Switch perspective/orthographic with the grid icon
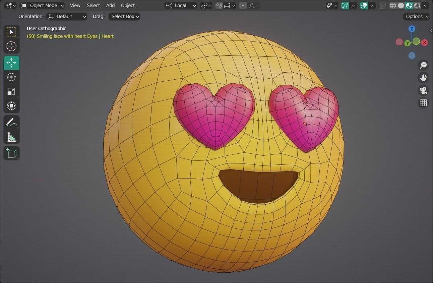The height and width of the screenshot is (283, 433). pyautogui.click(x=423, y=102)
